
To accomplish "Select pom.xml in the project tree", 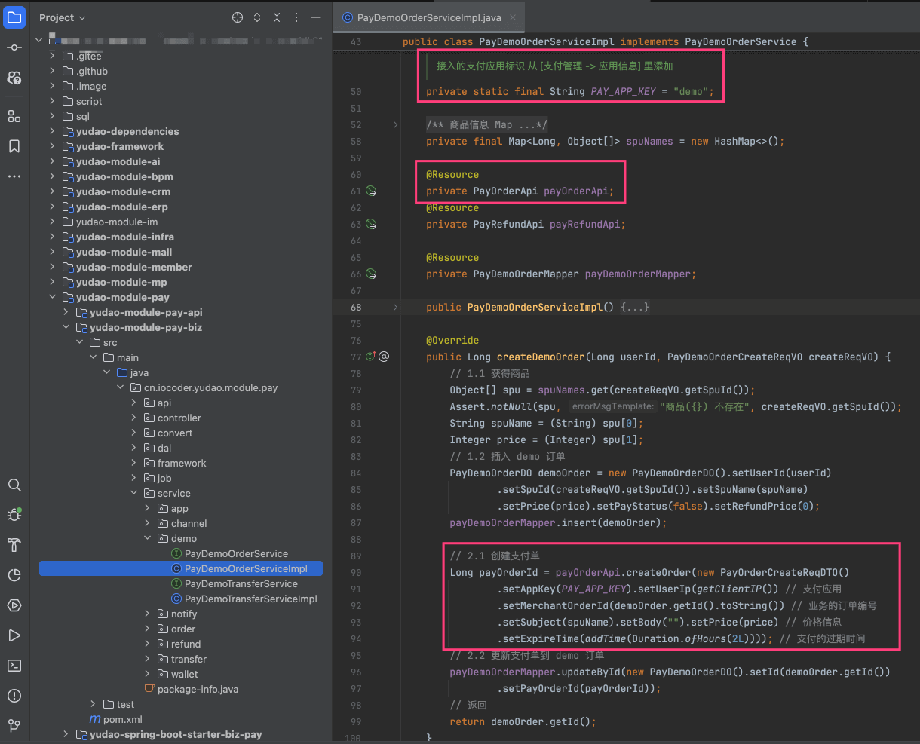I will pyautogui.click(x=122, y=719).
